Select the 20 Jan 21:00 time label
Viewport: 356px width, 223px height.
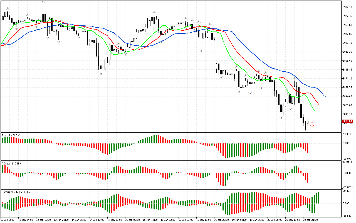coord(310,220)
